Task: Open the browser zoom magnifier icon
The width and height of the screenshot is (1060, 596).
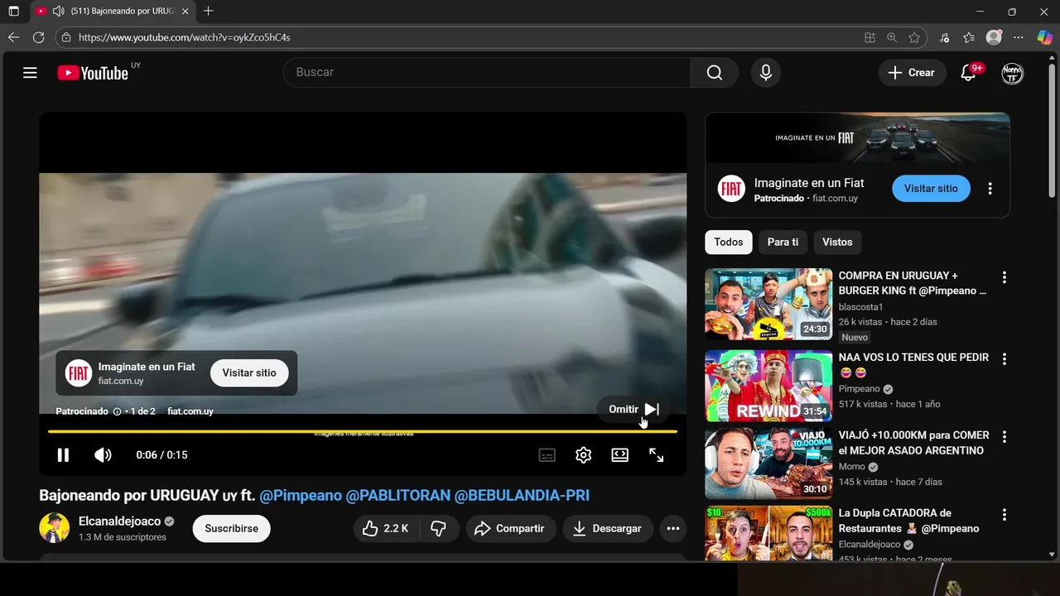Action: click(x=892, y=37)
